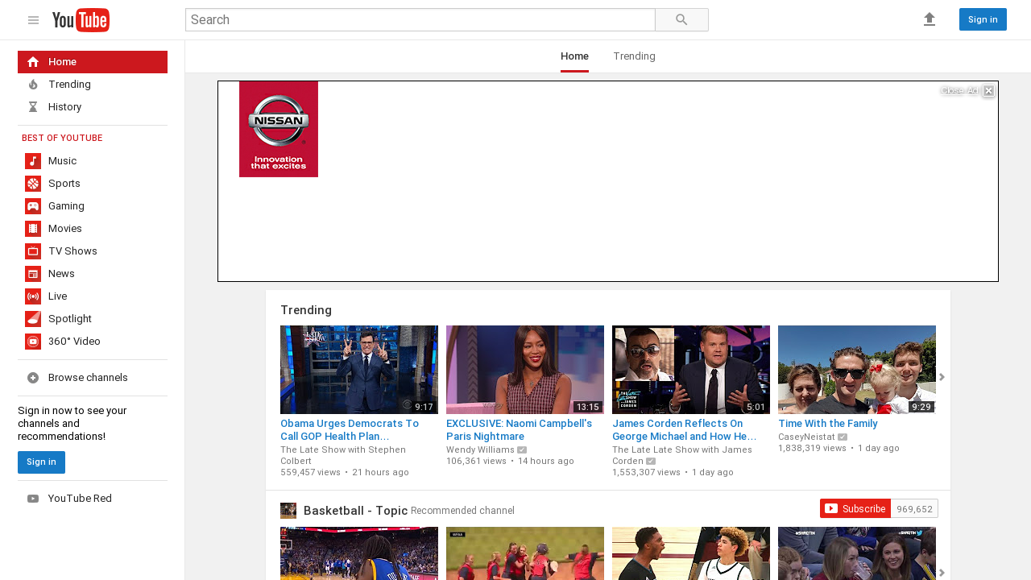The image size is (1031, 580).
Task: Click the Browse channels plus icon
Action: (33, 378)
